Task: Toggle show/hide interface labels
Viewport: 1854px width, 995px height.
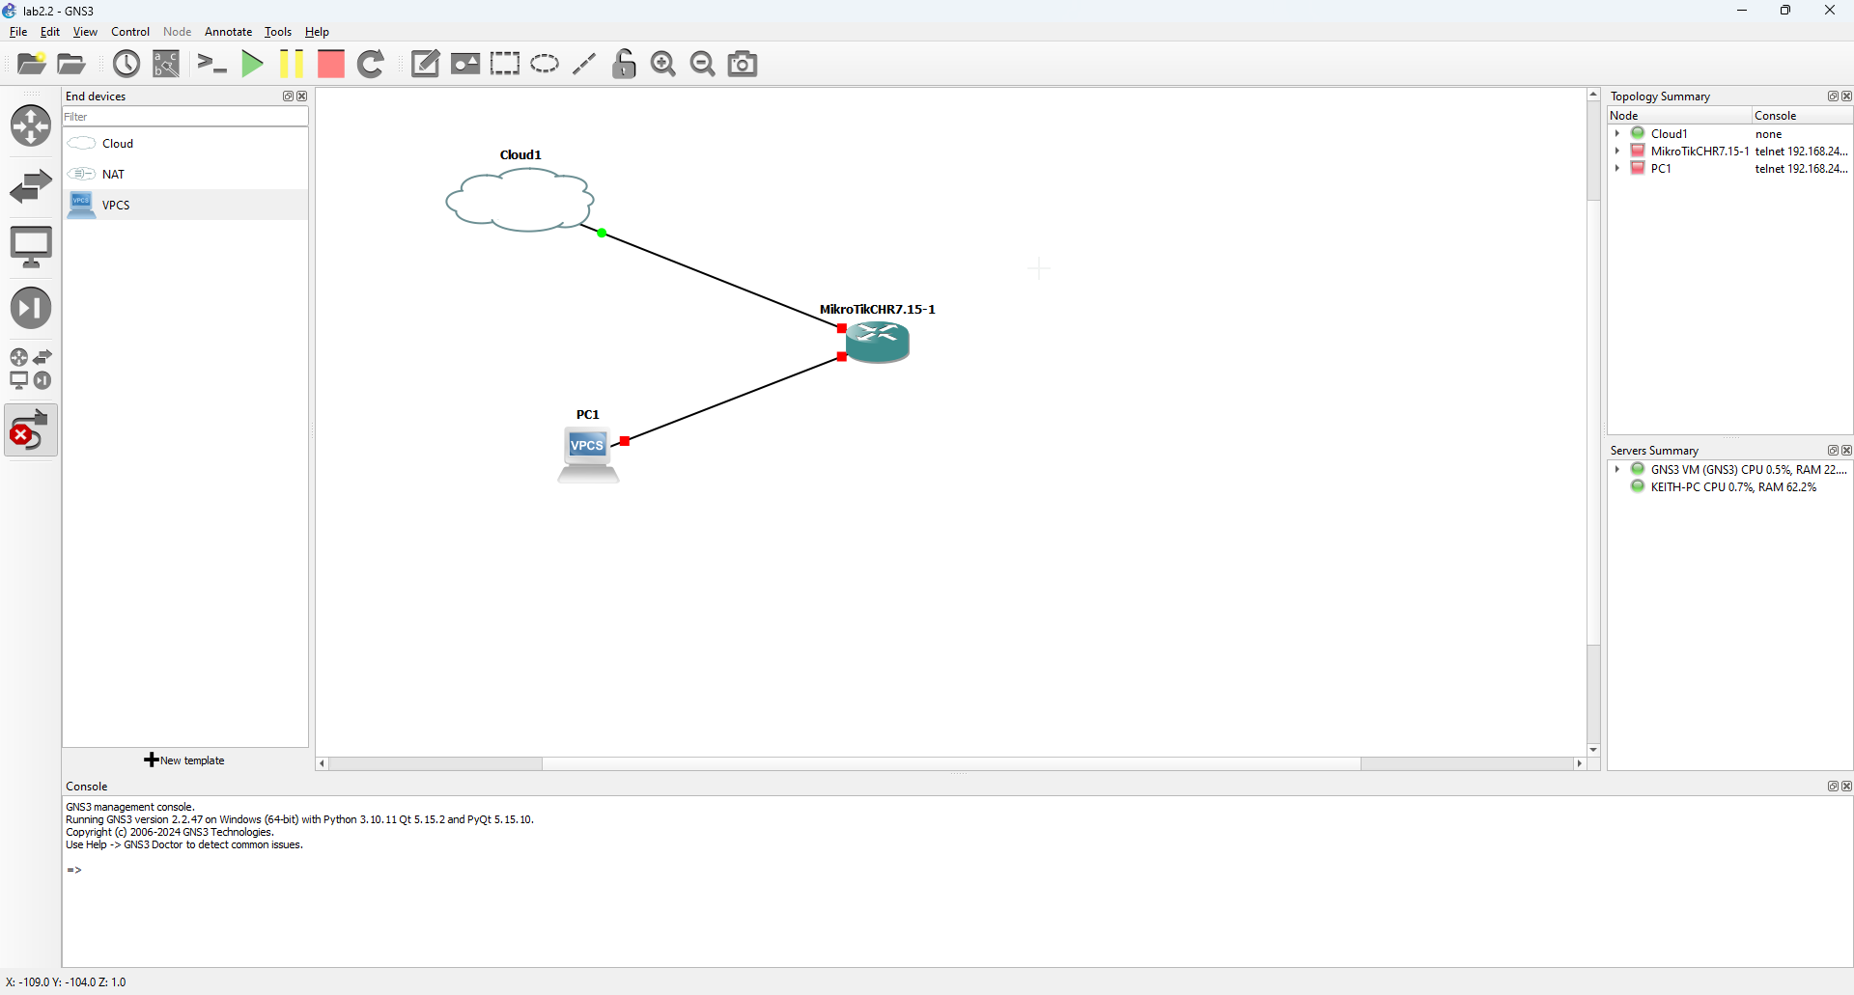Action: tap(166, 64)
